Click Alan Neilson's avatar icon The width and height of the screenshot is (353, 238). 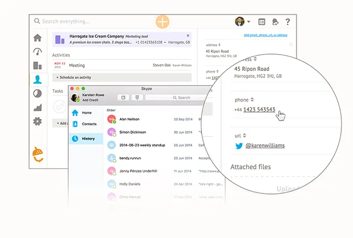pyautogui.click(x=112, y=119)
